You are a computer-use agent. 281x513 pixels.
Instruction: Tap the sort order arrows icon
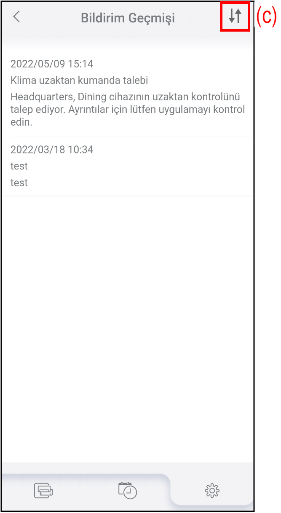(x=235, y=16)
